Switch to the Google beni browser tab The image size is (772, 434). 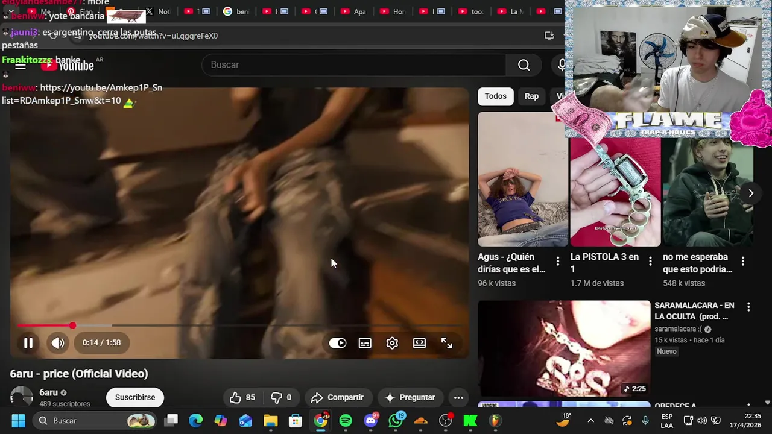[x=236, y=11]
